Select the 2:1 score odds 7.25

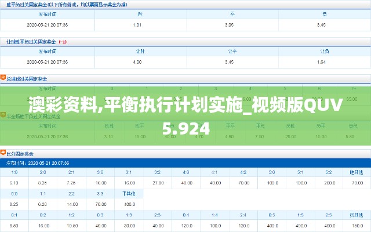click(71, 183)
